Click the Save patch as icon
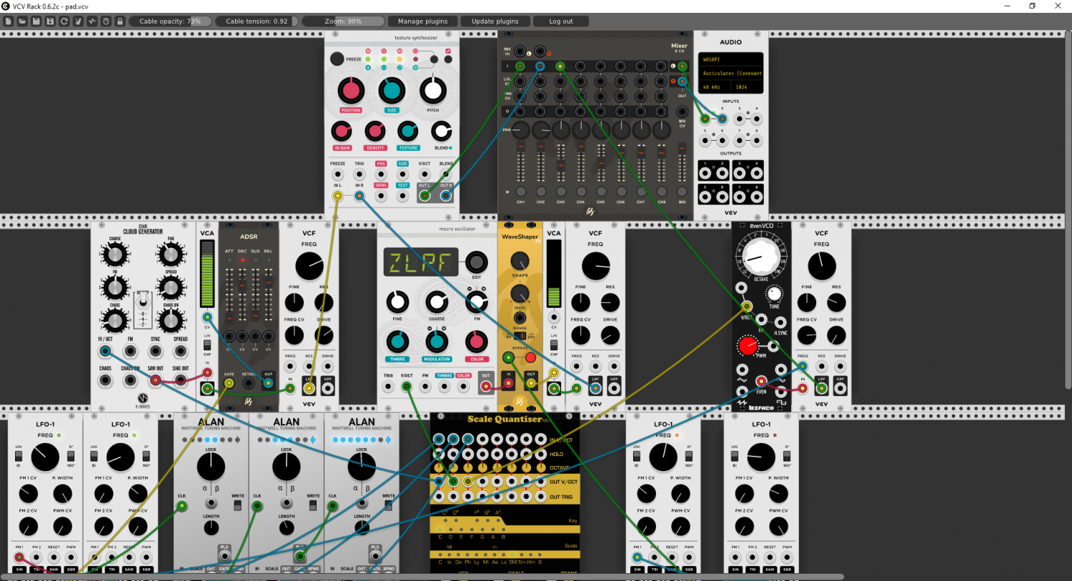Image resolution: width=1072 pixels, height=581 pixels. [50, 21]
